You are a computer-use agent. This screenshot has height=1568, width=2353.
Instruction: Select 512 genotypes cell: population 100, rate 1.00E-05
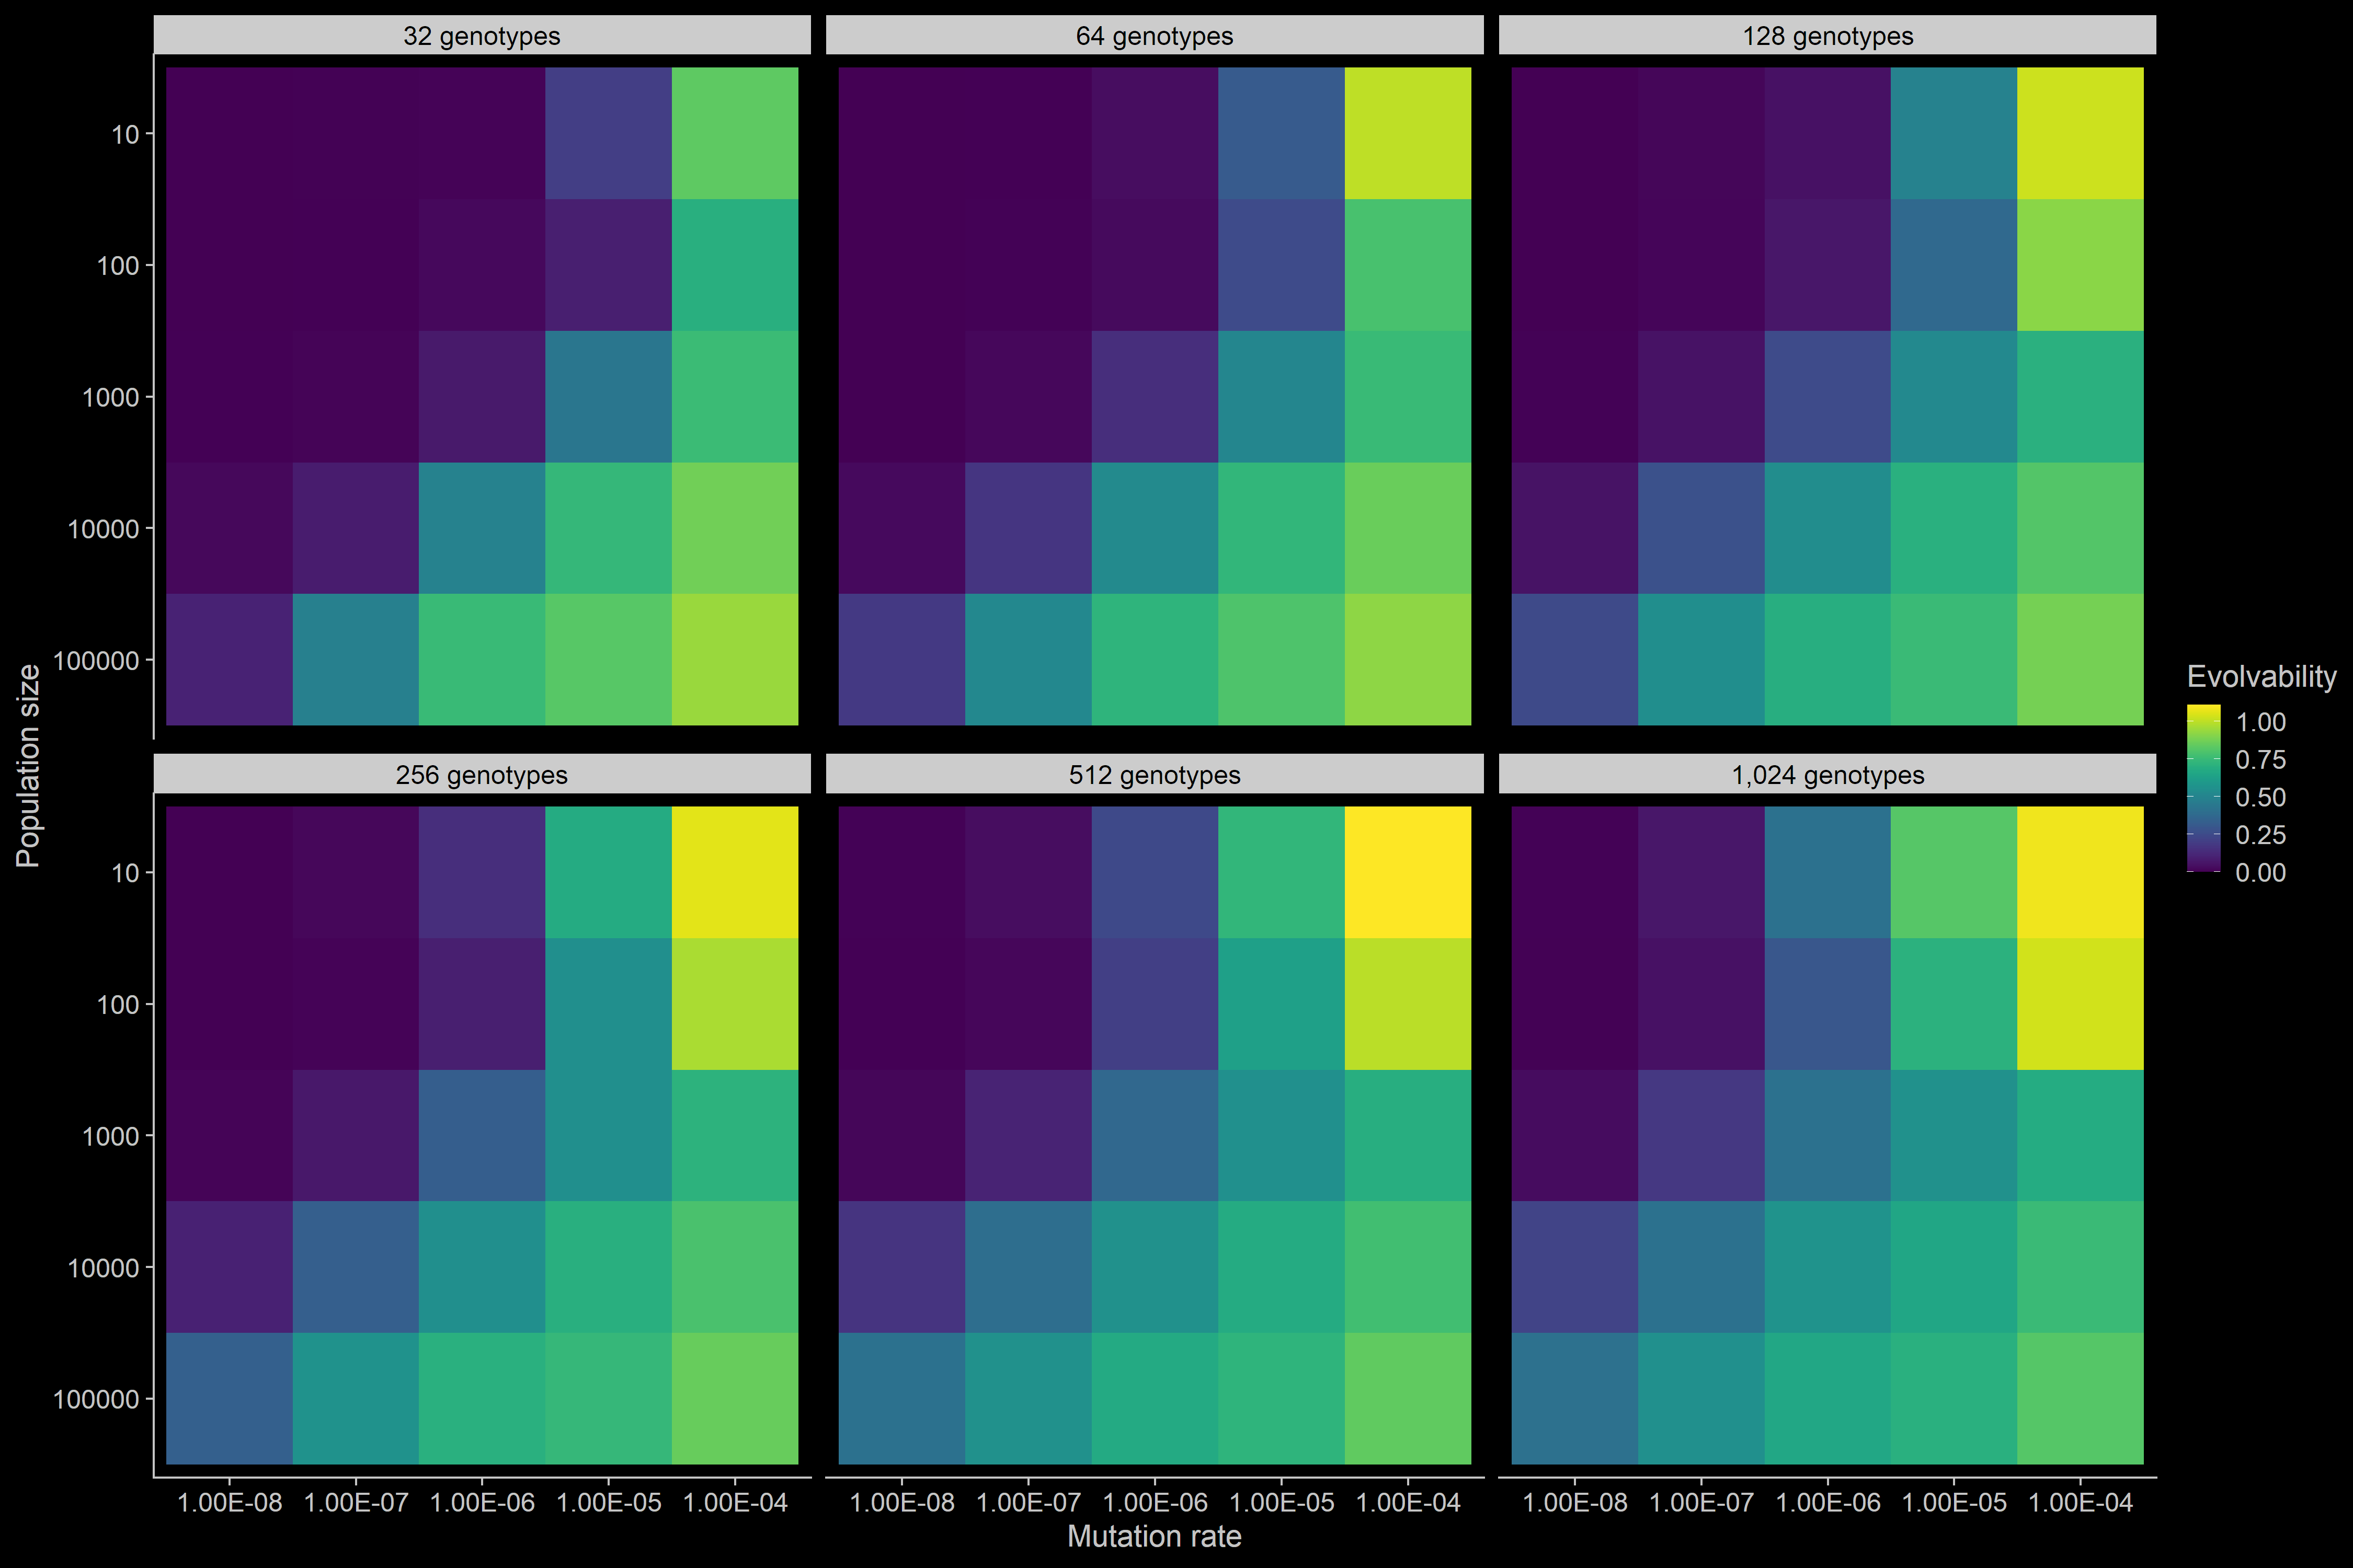coord(1282,1004)
